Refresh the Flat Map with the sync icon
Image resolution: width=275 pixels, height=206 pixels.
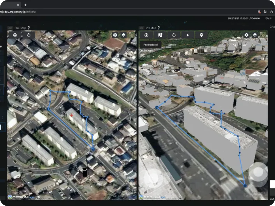[29, 35]
